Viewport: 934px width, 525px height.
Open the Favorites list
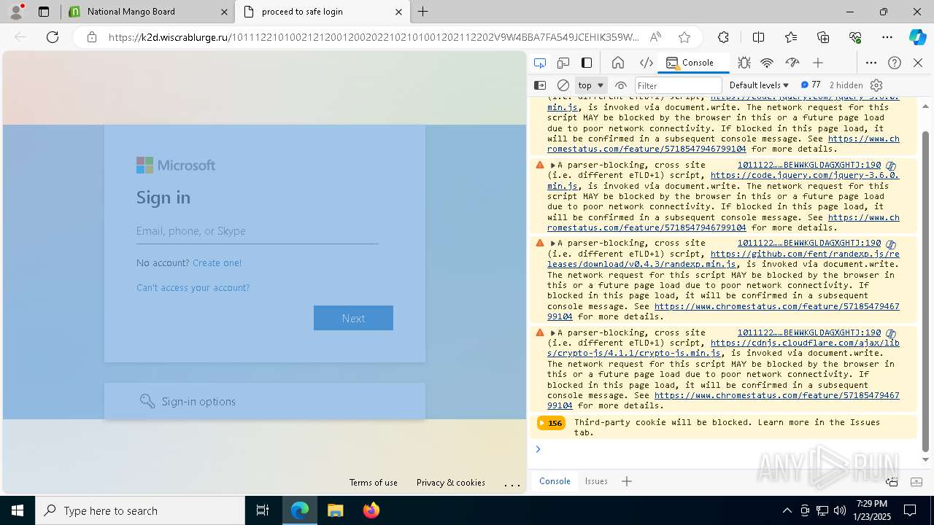click(791, 37)
